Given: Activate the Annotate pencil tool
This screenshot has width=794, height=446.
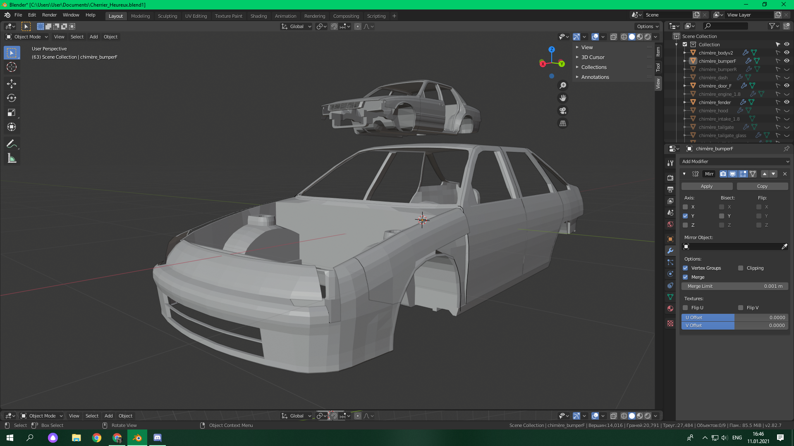Looking at the screenshot, I should pyautogui.click(x=12, y=144).
